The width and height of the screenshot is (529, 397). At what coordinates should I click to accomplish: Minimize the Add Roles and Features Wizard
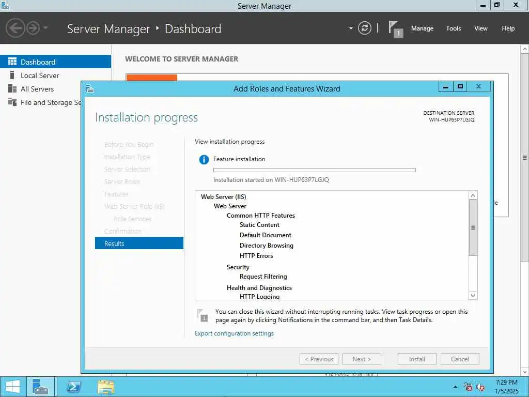[x=446, y=86]
